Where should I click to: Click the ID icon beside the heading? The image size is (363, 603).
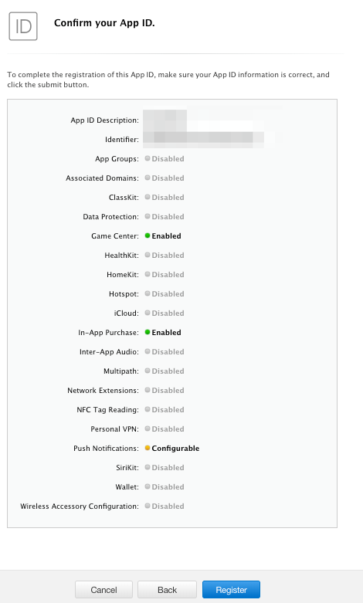pos(23,26)
